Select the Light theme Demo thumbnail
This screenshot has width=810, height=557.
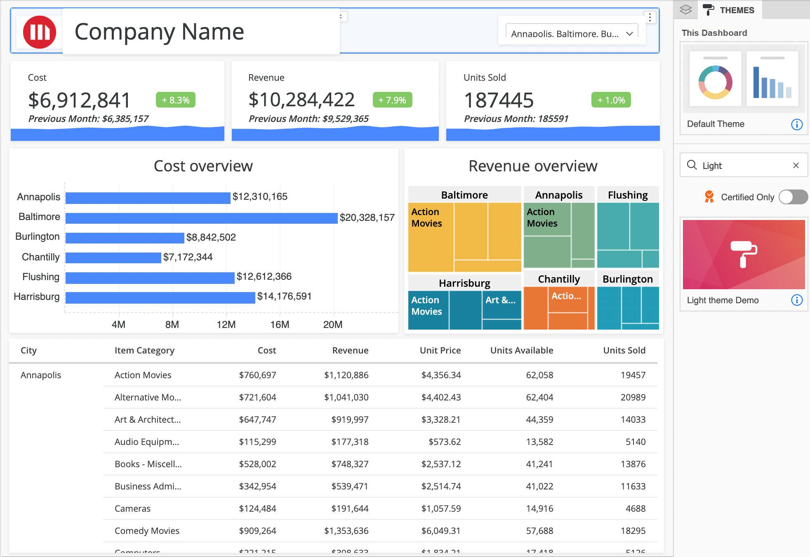pos(744,255)
